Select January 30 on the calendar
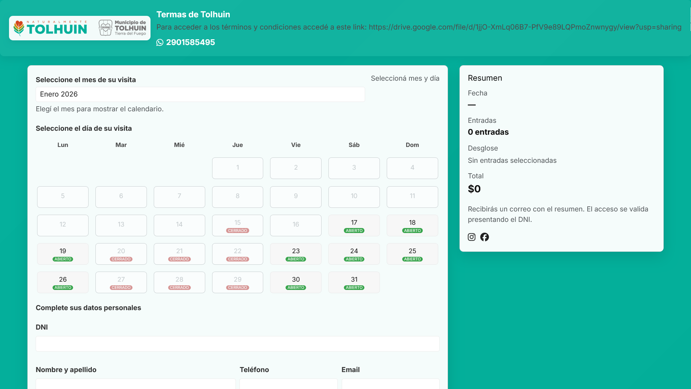 296,282
